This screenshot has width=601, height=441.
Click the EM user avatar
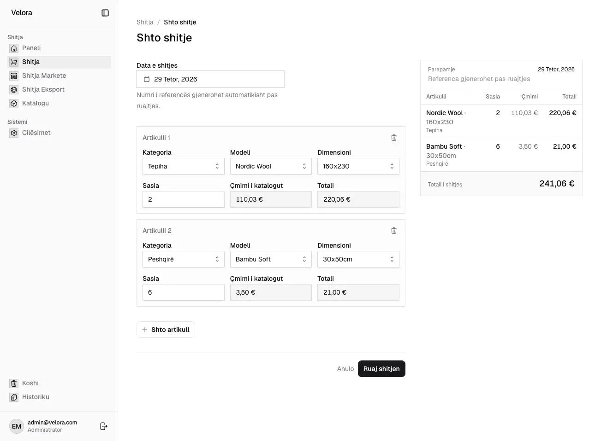pyautogui.click(x=17, y=426)
